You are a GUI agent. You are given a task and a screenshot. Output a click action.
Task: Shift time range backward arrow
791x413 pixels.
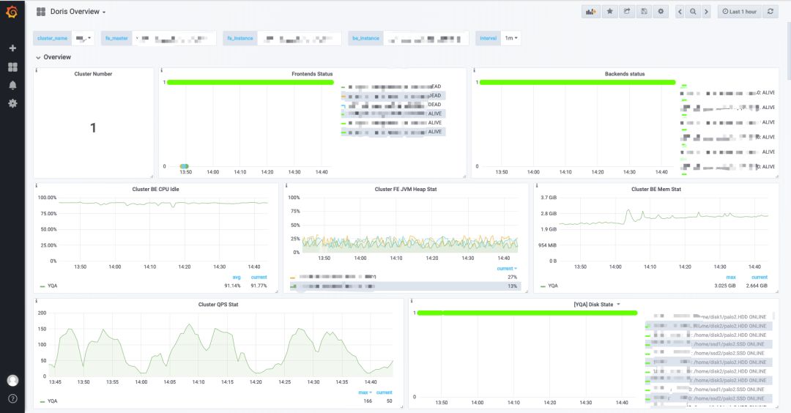(680, 12)
